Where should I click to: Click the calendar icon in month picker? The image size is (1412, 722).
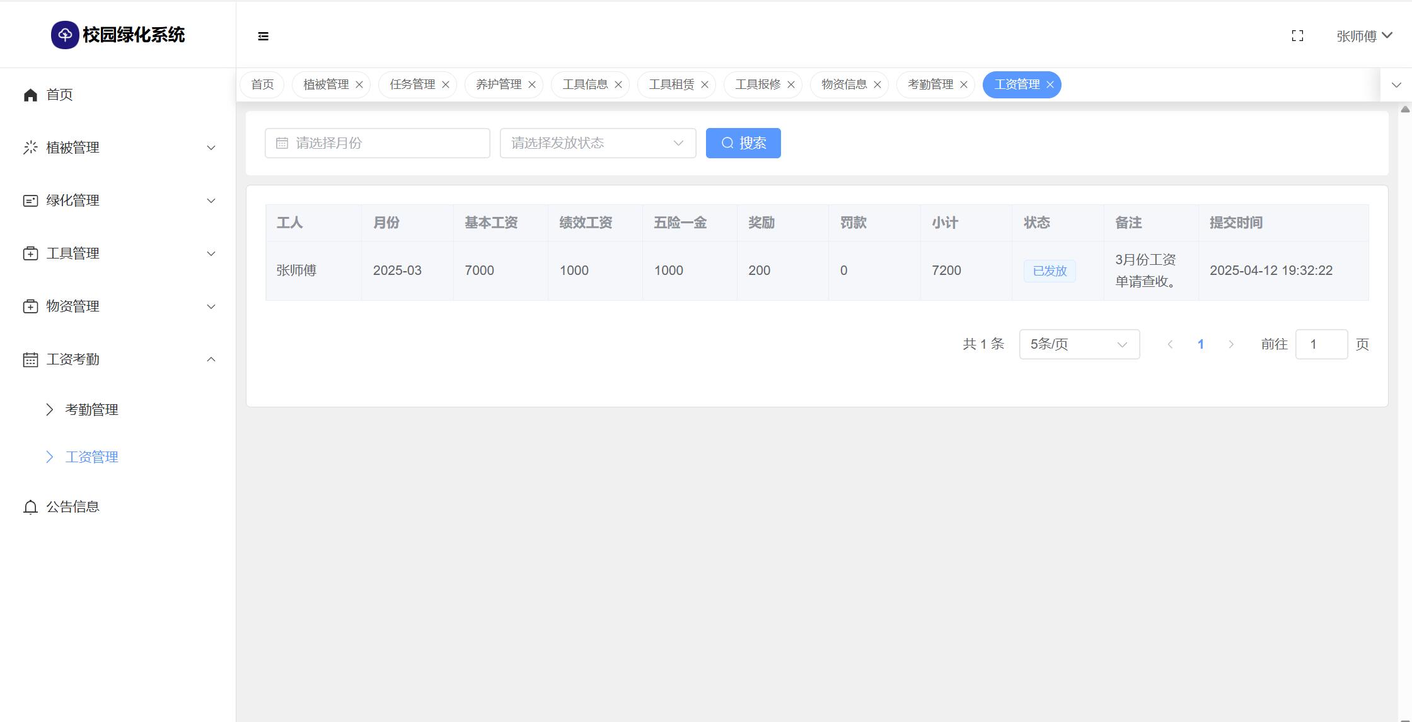(282, 143)
